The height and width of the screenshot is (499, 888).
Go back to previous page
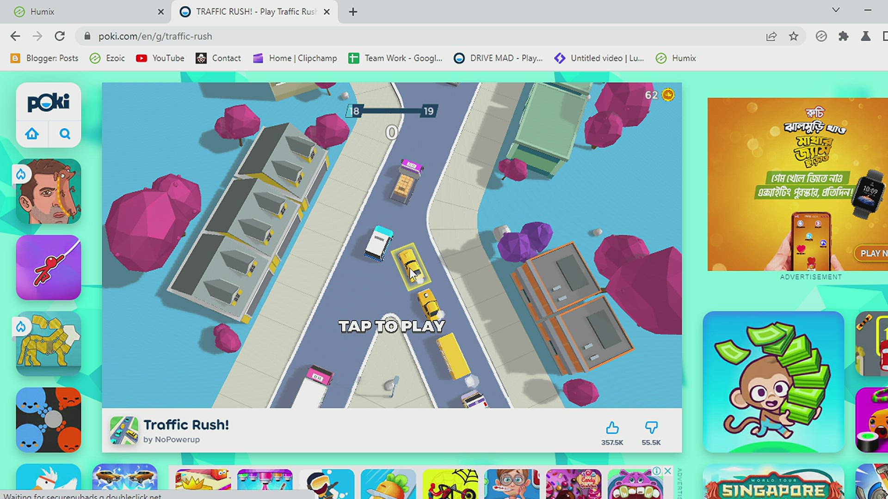15,37
